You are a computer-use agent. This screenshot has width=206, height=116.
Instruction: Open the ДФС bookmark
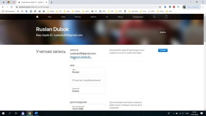[x=102, y=11]
